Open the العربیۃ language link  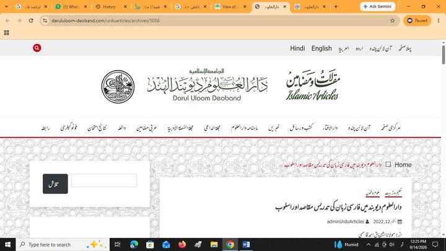pyautogui.click(x=344, y=49)
